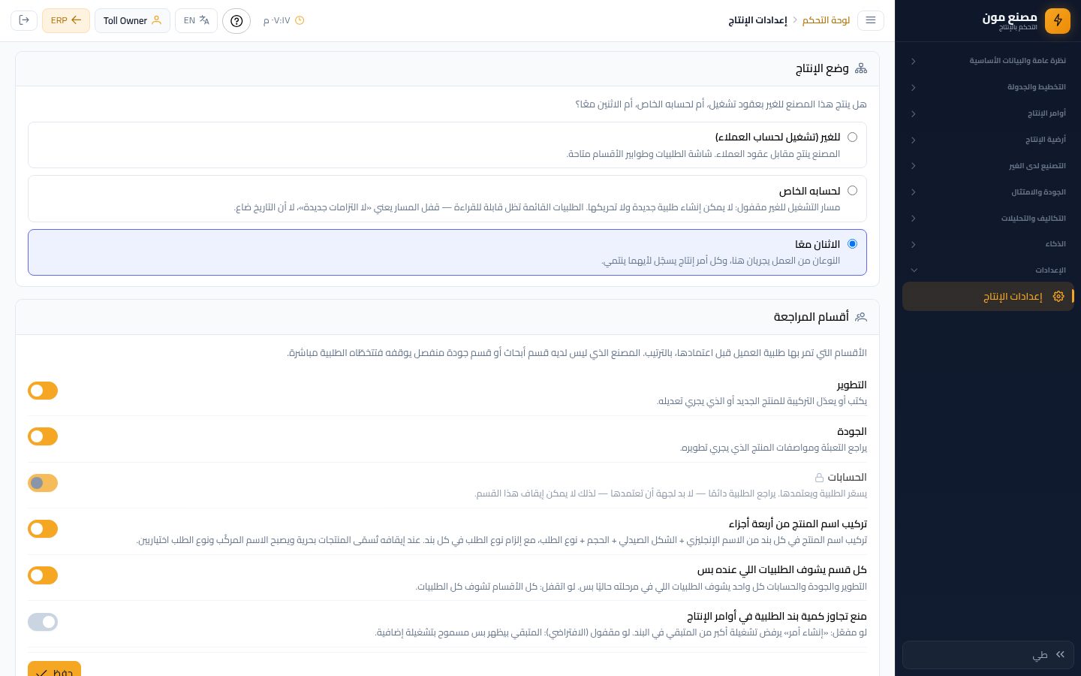
Task: Click the أقسام المراجعة section heading text
Action: (812, 317)
